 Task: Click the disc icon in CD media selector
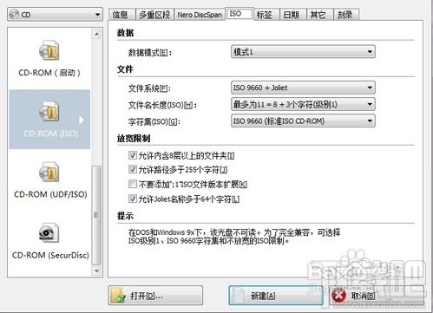coord(14,15)
